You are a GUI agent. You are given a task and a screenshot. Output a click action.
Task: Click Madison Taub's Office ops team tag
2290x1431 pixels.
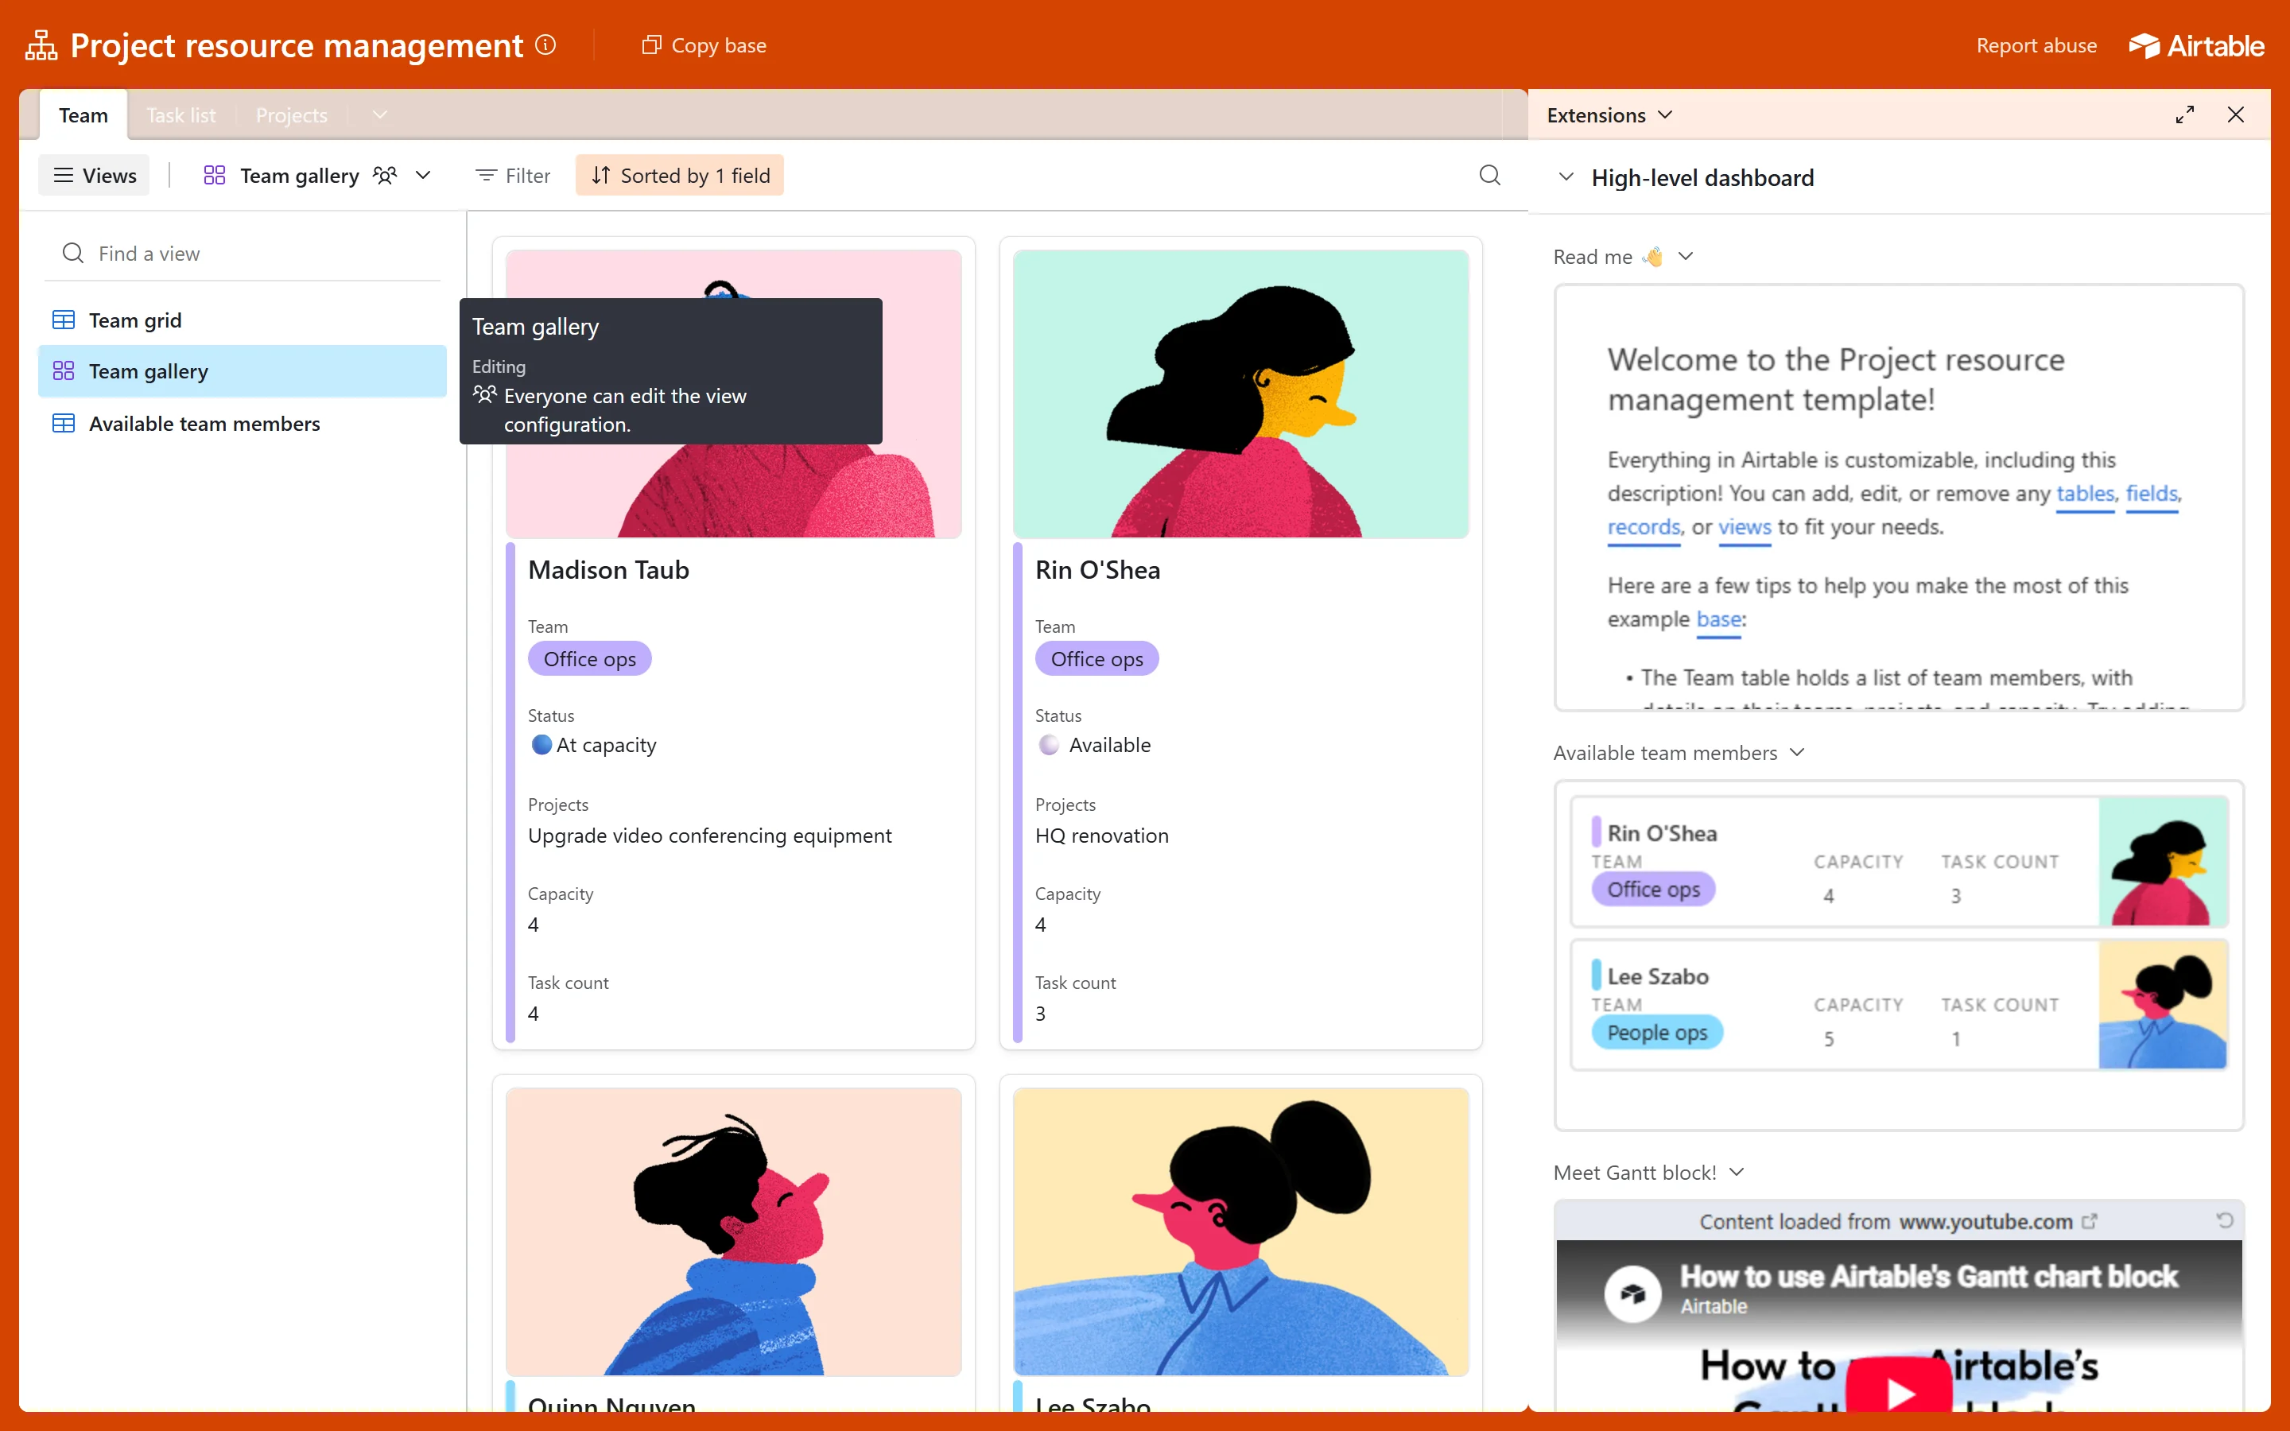point(589,659)
